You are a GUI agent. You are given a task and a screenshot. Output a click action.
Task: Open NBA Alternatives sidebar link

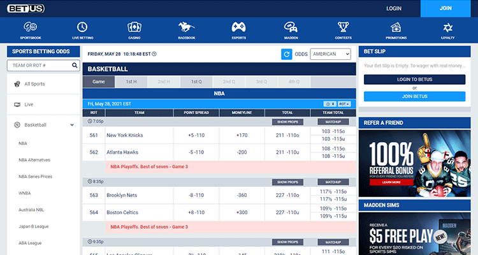(x=34, y=160)
